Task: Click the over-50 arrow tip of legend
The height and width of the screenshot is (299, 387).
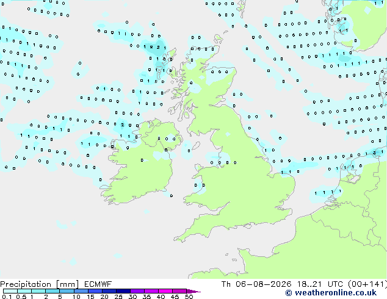Action: [193, 291]
